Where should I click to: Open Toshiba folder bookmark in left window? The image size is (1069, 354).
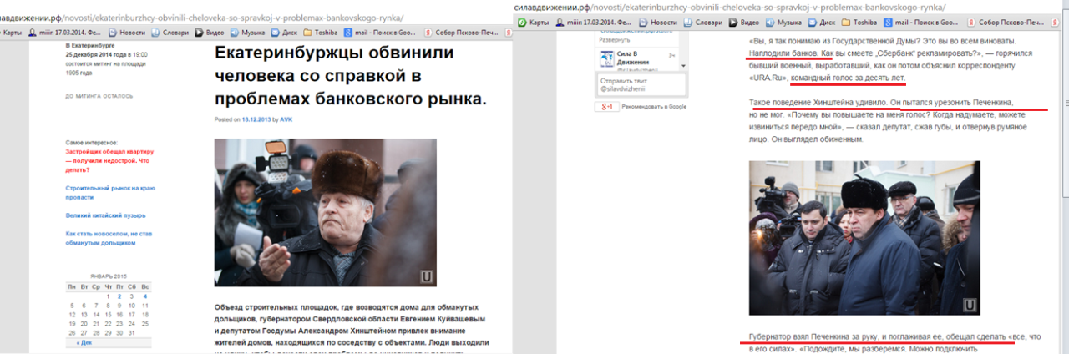[322, 33]
